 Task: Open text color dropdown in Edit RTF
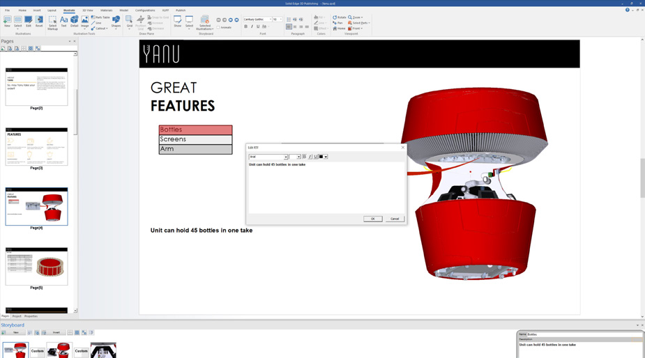tap(326, 157)
